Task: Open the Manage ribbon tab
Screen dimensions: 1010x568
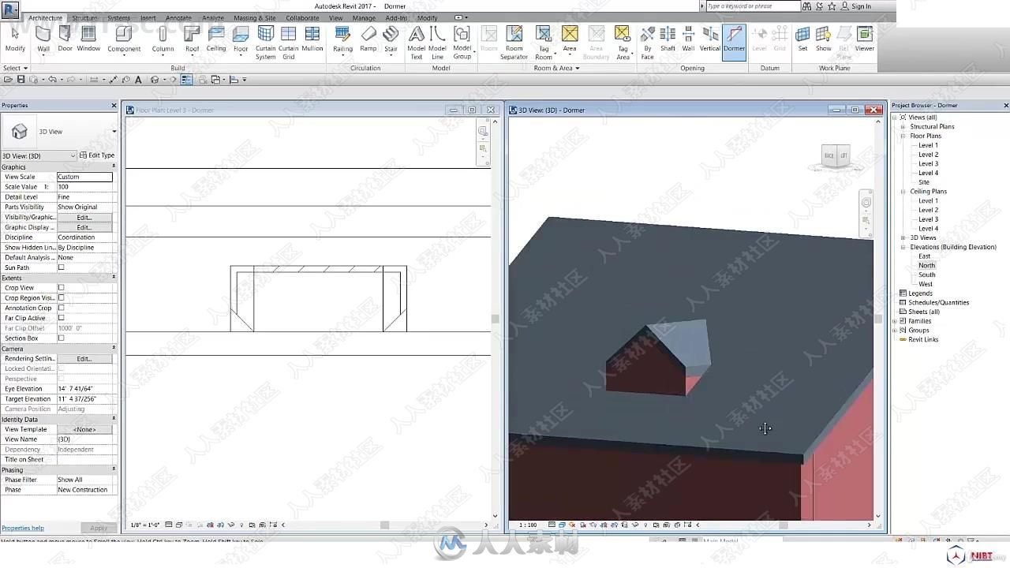Action: 364,17
